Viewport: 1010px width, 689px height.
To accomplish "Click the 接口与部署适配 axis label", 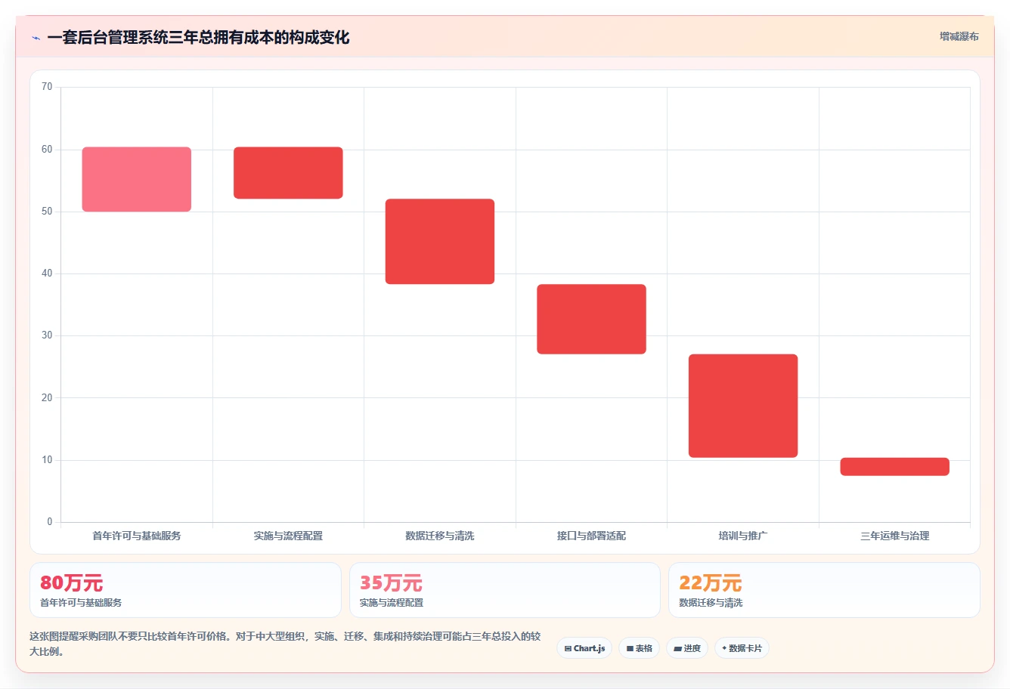I will 591,536.
